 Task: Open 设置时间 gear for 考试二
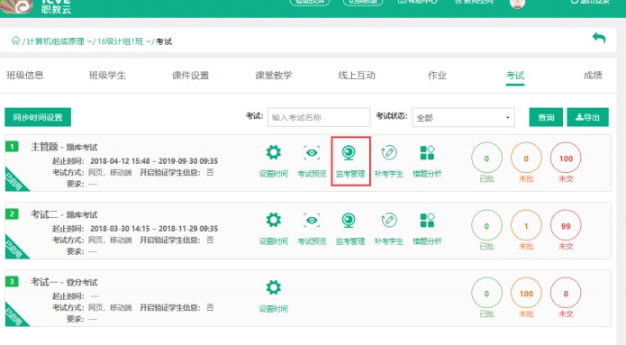pyautogui.click(x=274, y=220)
